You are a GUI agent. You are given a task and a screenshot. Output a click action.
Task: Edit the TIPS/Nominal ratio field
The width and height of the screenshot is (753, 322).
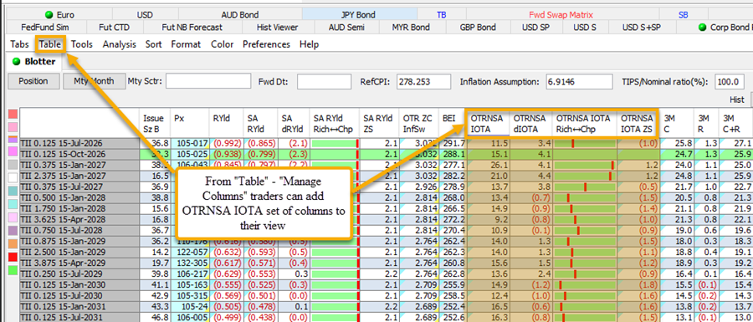click(730, 81)
